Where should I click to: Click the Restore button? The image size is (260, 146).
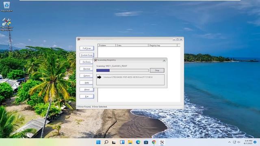pos(87,69)
